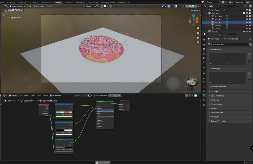Switch to the Modeling workspace tab
The width and height of the screenshot is (253, 164).
[11, 3]
